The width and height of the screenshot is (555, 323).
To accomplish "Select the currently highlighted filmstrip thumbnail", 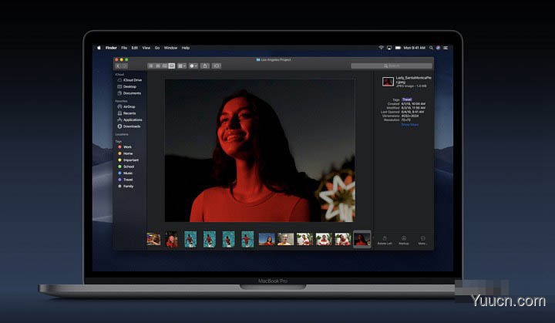I will coord(362,240).
